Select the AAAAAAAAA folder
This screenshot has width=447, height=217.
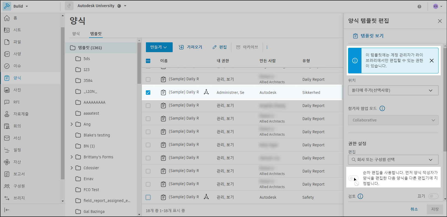(94, 102)
